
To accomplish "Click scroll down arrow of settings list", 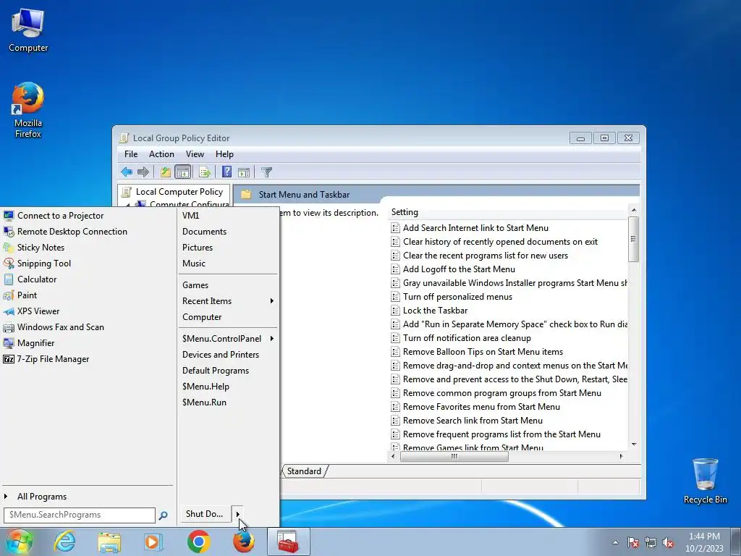I will tap(634, 445).
